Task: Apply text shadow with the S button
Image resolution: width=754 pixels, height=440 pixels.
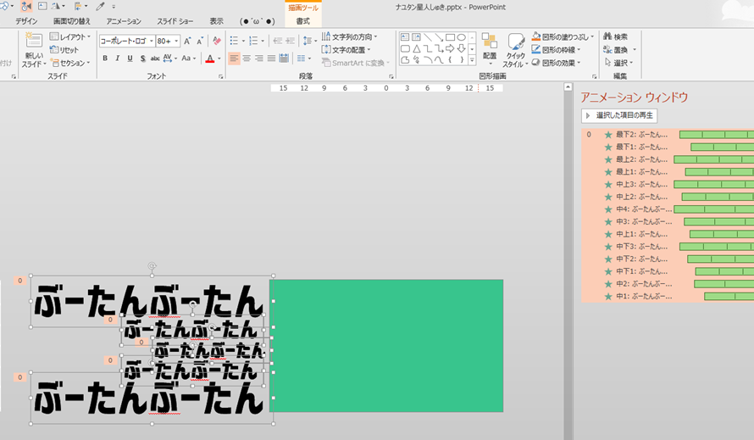Action: pyautogui.click(x=142, y=58)
